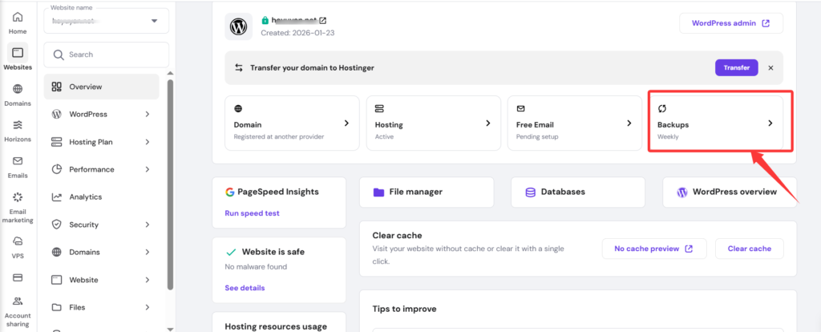Select Analytics in the sidebar
821x332 pixels.
coord(85,196)
